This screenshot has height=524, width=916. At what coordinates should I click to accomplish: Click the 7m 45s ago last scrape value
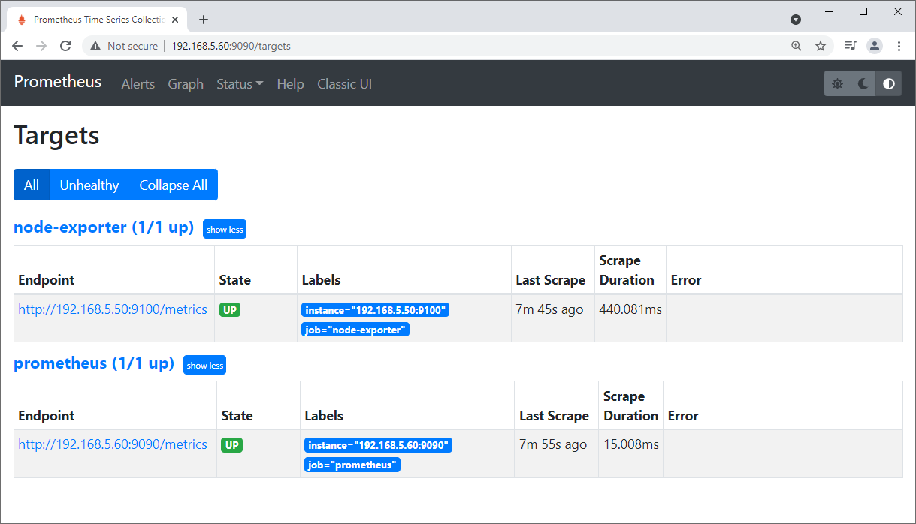click(x=549, y=309)
